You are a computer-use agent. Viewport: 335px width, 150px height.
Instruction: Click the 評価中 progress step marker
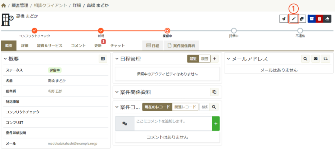(x=234, y=30)
